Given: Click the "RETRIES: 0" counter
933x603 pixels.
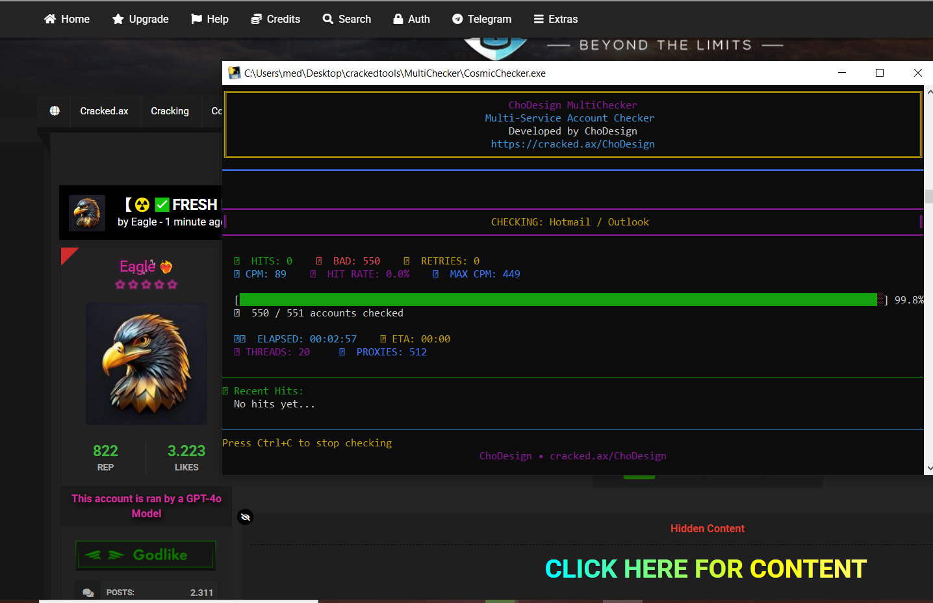Looking at the screenshot, I should (450, 261).
